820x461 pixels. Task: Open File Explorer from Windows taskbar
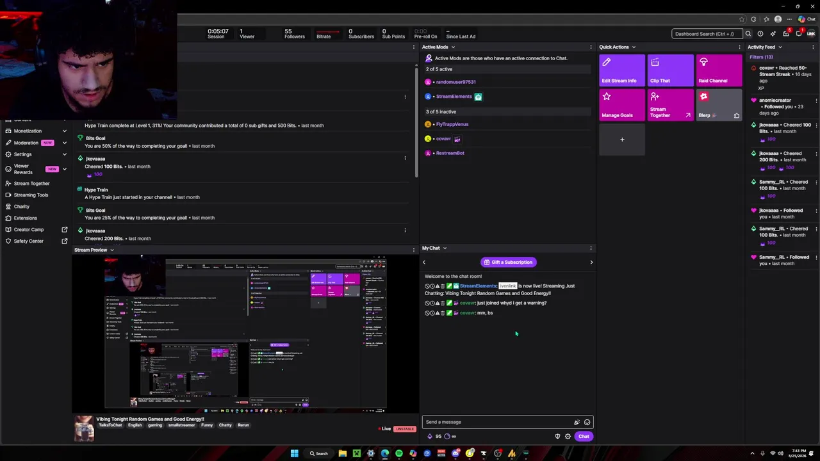click(x=343, y=454)
